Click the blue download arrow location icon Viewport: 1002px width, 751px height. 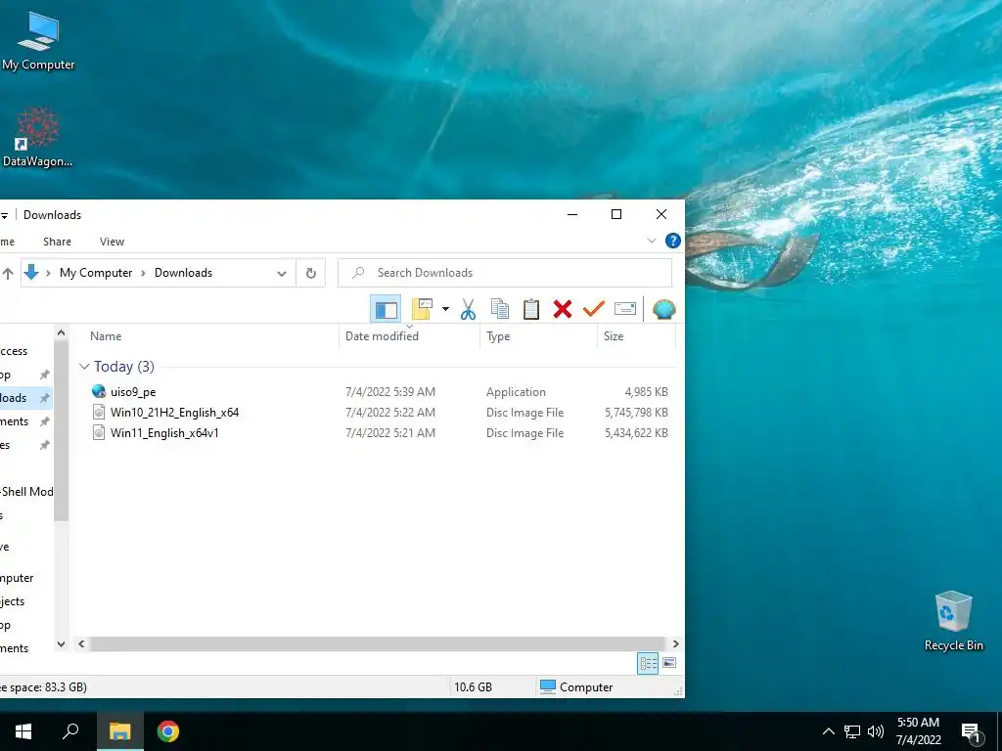coord(30,273)
